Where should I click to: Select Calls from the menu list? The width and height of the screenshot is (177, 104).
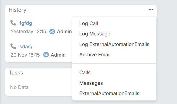tap(85, 72)
